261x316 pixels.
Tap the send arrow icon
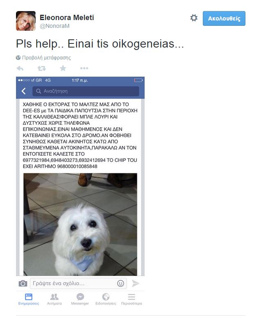point(136,283)
